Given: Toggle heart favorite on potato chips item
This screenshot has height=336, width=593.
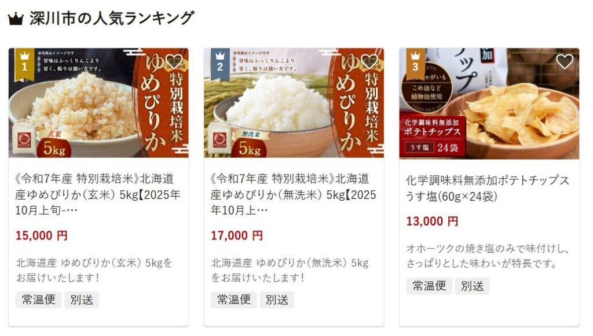Looking at the screenshot, I should pos(565,61).
